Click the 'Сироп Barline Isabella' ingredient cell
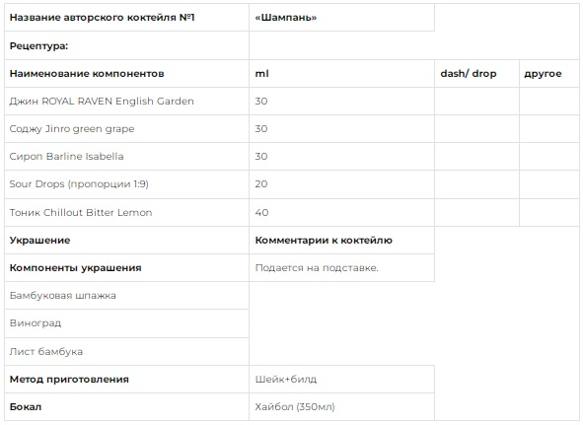 127,156
